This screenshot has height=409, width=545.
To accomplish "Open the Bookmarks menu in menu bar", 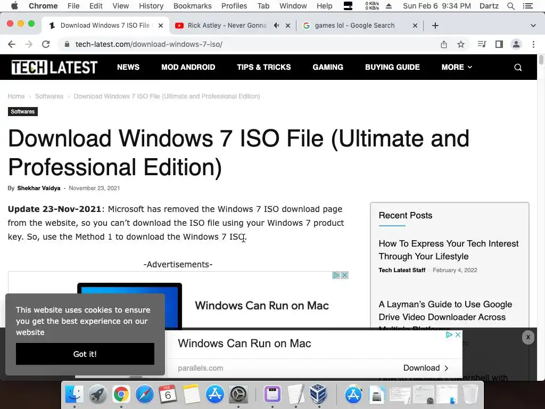I will click(192, 6).
